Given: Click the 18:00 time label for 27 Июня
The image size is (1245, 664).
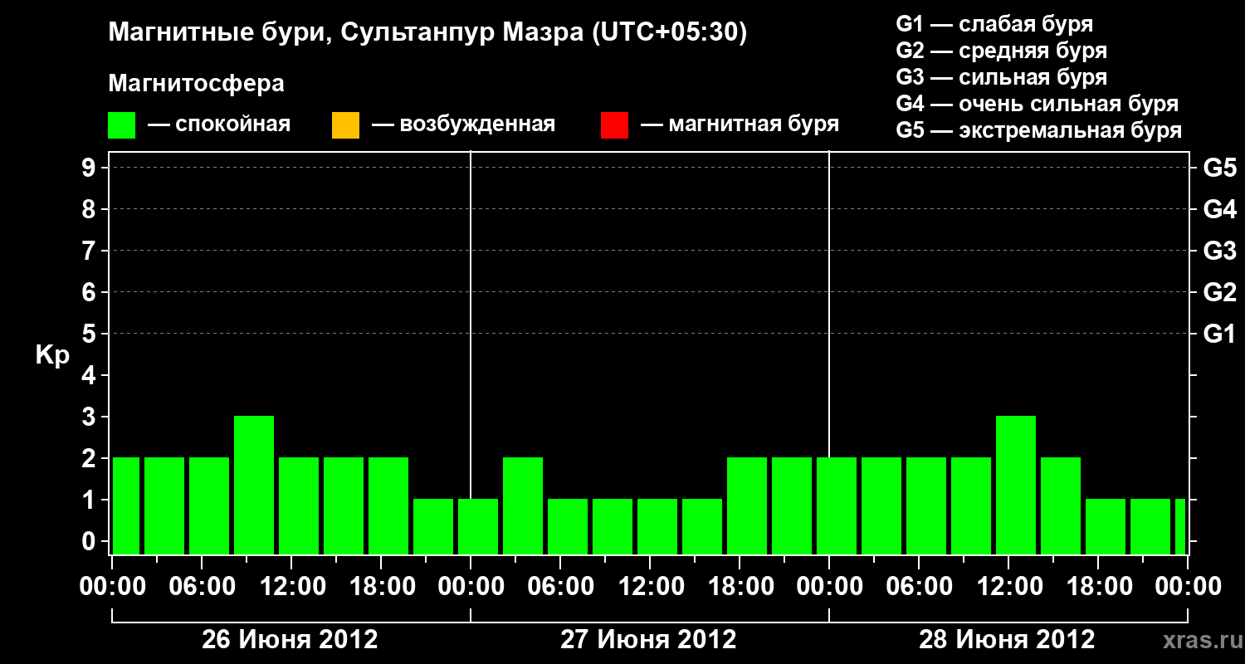Looking at the screenshot, I should 740,587.
